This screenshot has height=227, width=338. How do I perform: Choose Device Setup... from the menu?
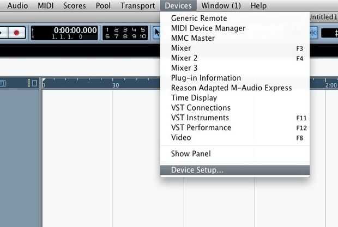pyautogui.click(x=197, y=170)
